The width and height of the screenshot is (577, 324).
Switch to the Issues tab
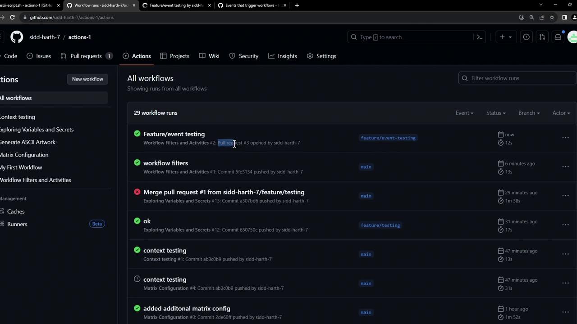(x=39, y=56)
